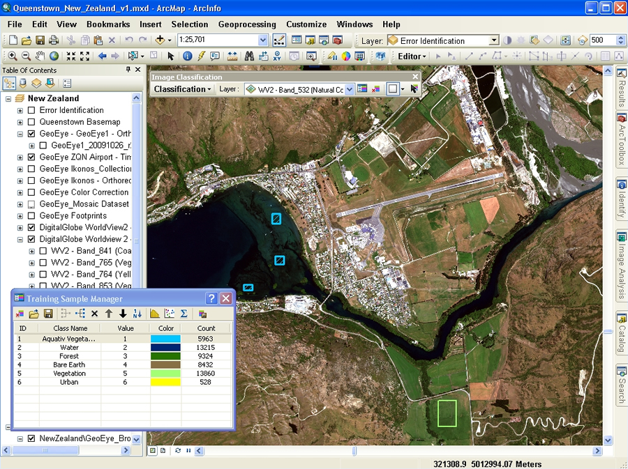This screenshot has height=469, width=628.
Task: Delete selected training sample class
Action: [x=95, y=314]
